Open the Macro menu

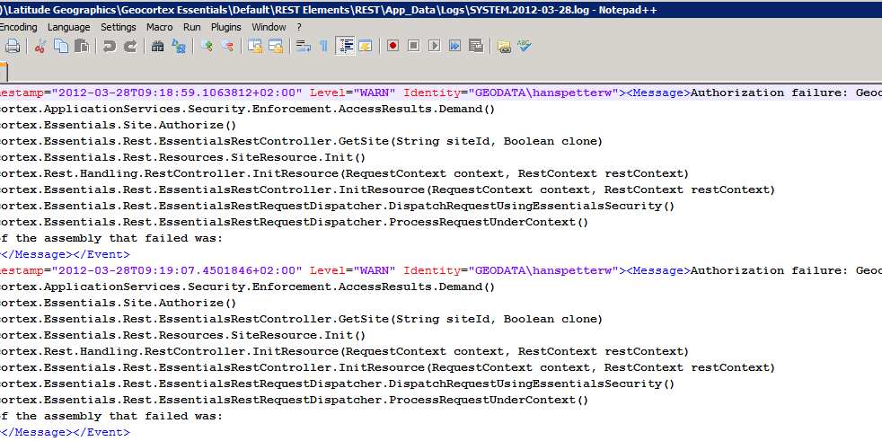(x=160, y=27)
